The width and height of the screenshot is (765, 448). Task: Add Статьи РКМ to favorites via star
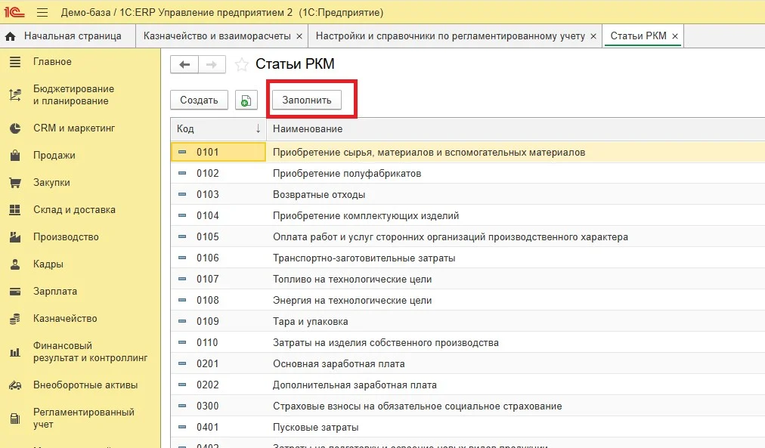coord(241,64)
